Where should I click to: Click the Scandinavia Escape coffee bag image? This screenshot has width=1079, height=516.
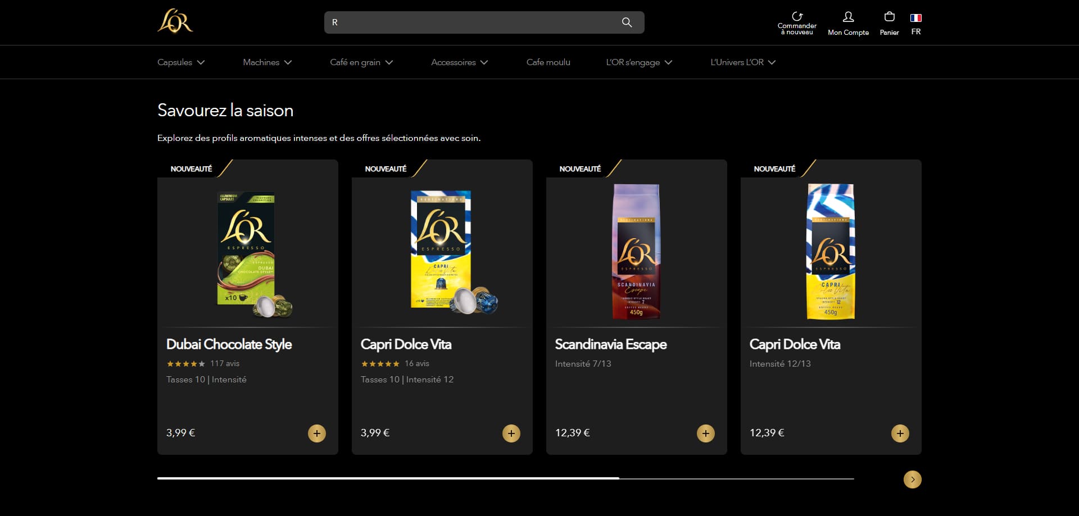point(636,252)
